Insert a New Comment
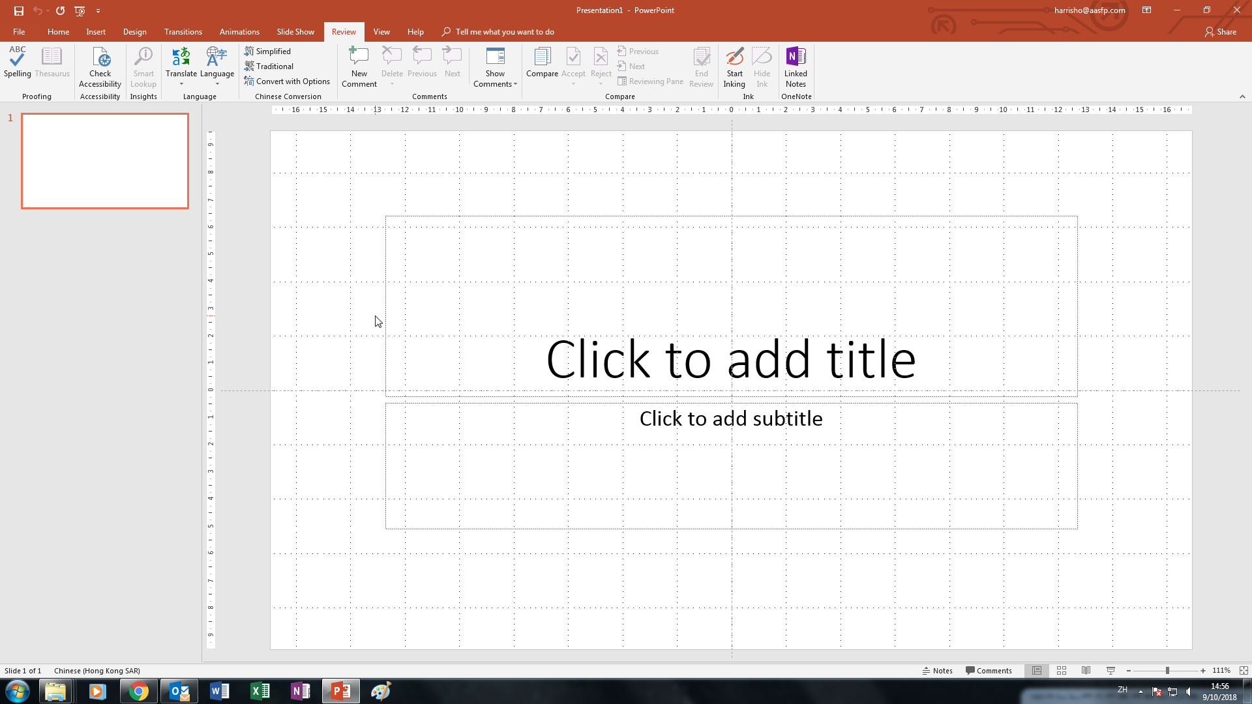1252x704 pixels. point(359,67)
